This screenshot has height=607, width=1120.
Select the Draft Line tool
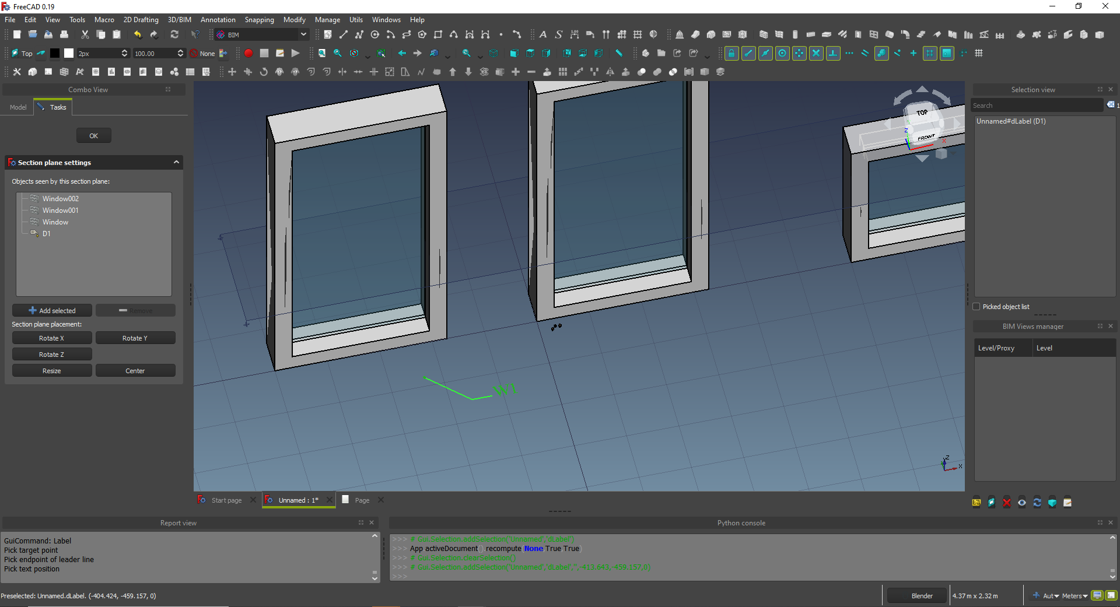point(344,34)
